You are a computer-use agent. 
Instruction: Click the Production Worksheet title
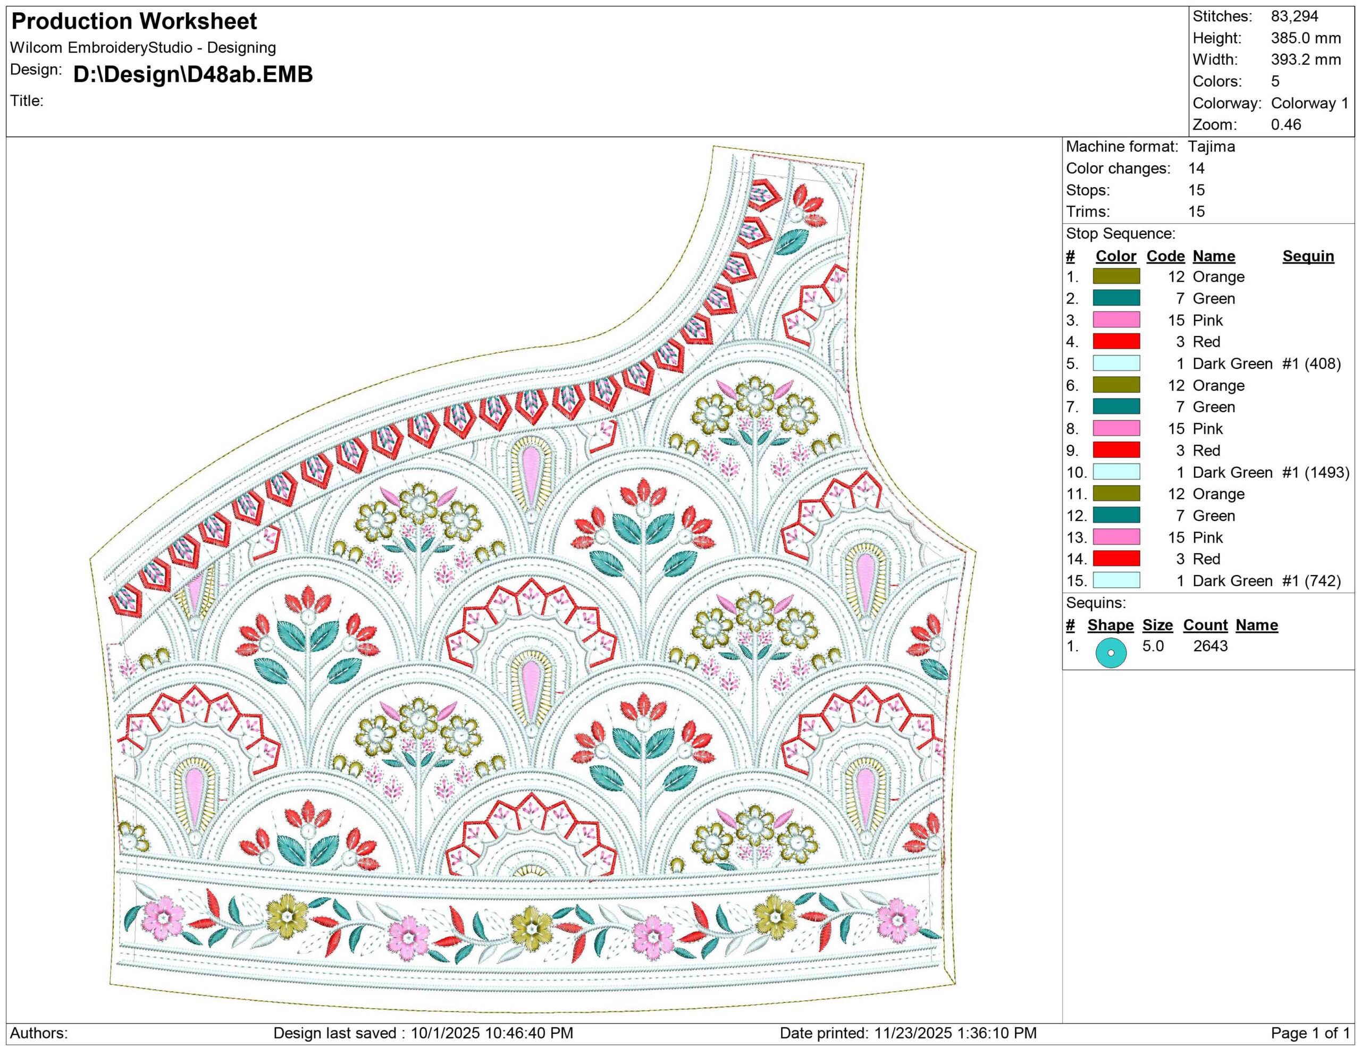point(134,21)
